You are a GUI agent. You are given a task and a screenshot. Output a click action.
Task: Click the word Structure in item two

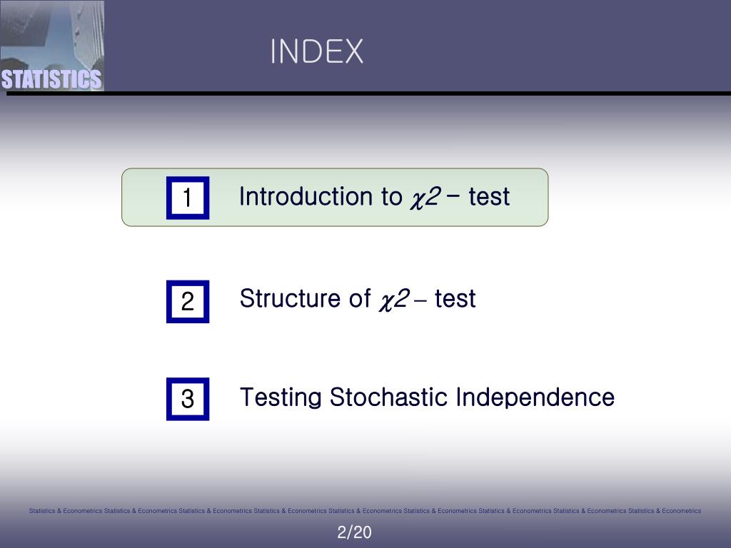(x=291, y=298)
